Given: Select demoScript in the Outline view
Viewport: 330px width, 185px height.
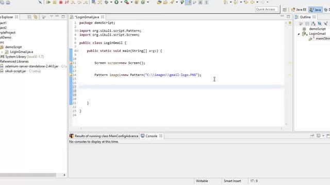Looking at the screenshot, I should tap(317, 29).
